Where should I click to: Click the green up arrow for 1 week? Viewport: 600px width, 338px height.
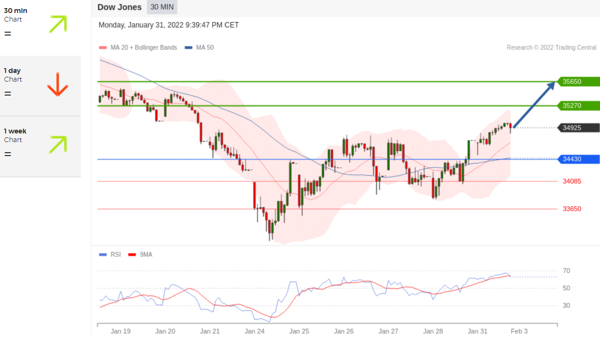coord(58,145)
